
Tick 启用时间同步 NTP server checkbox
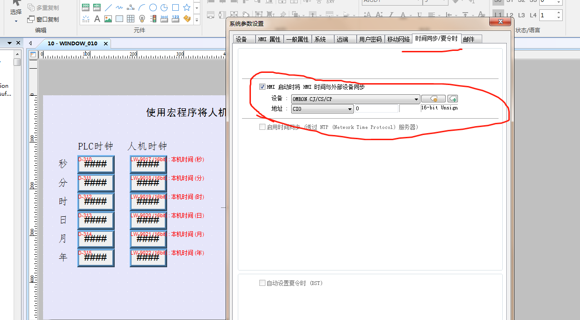coord(262,127)
